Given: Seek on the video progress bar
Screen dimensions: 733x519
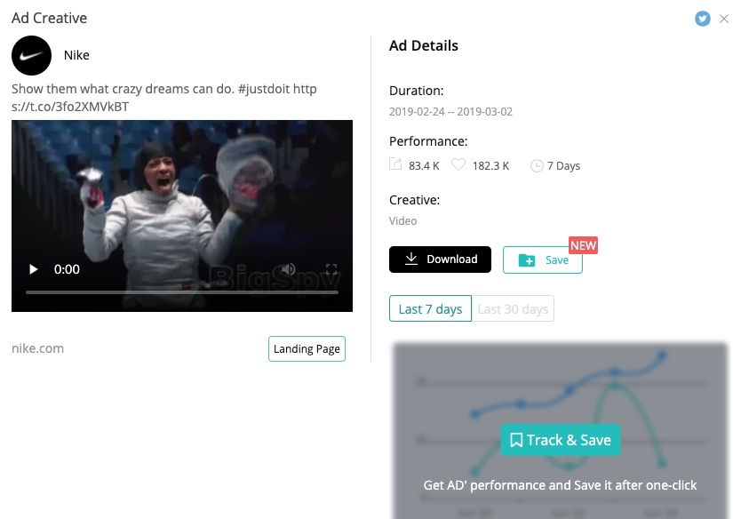Looking at the screenshot, I should (x=182, y=292).
